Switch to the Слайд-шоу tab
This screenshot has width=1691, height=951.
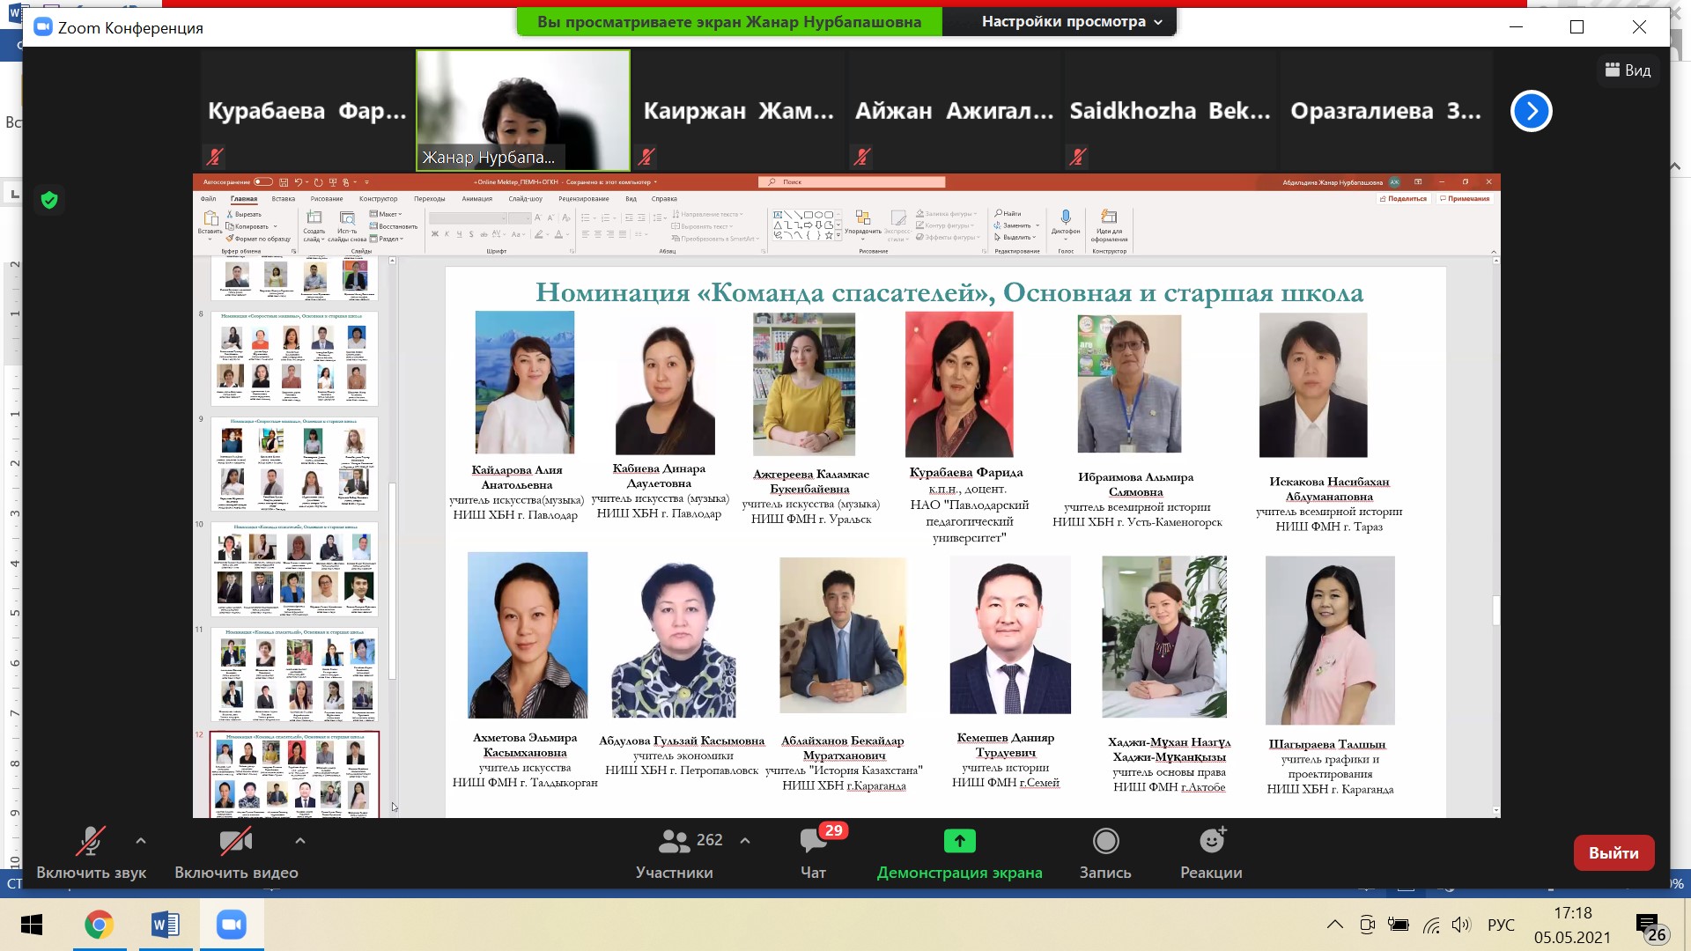coord(526,199)
